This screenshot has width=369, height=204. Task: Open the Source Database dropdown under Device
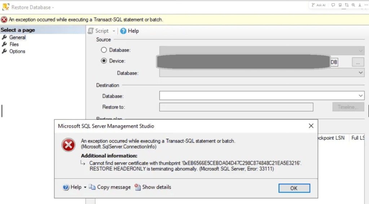coord(262,73)
